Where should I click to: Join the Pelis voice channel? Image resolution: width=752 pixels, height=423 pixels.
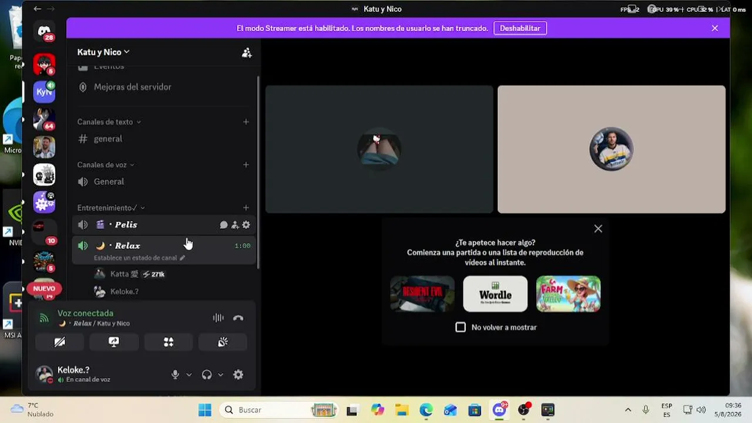pyautogui.click(x=164, y=224)
